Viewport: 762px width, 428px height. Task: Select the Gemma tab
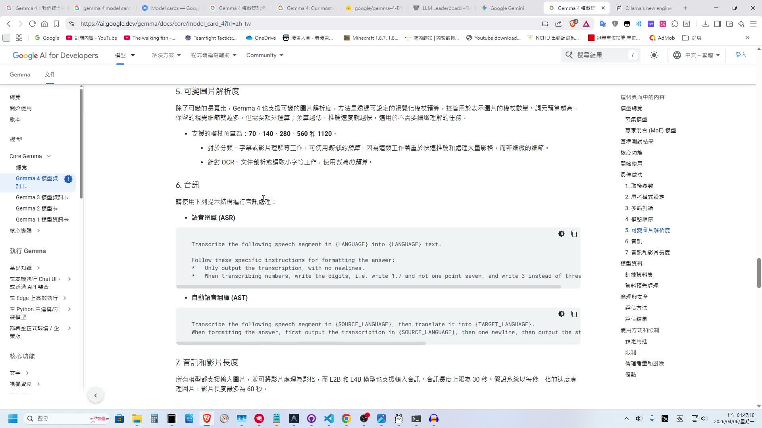20,75
